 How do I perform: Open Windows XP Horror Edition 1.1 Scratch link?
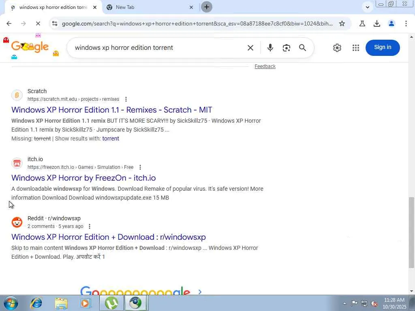(x=112, y=110)
